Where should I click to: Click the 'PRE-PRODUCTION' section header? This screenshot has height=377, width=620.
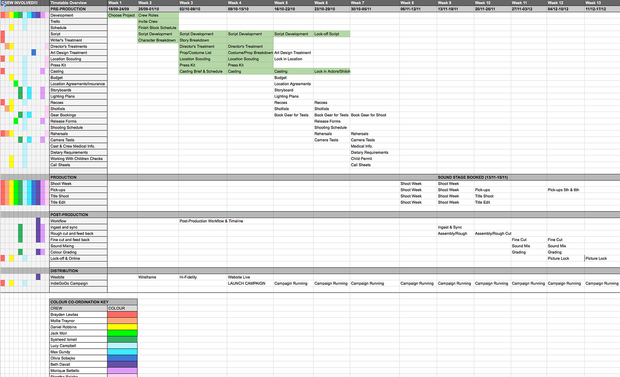tap(78, 9)
